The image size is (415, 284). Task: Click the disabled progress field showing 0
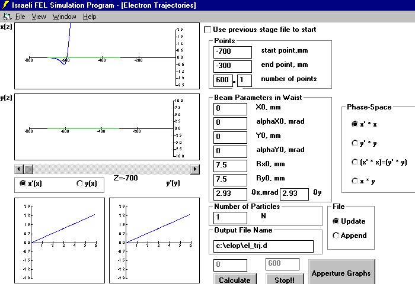click(x=230, y=265)
